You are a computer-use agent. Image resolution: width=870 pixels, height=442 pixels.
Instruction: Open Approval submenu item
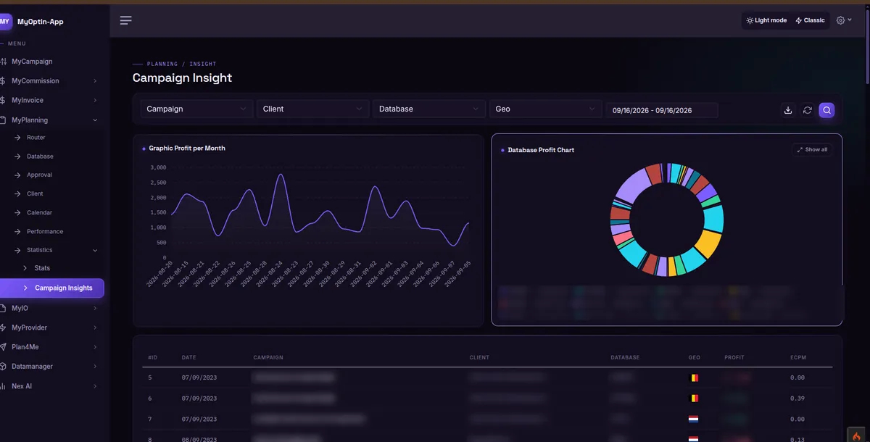tap(39, 175)
